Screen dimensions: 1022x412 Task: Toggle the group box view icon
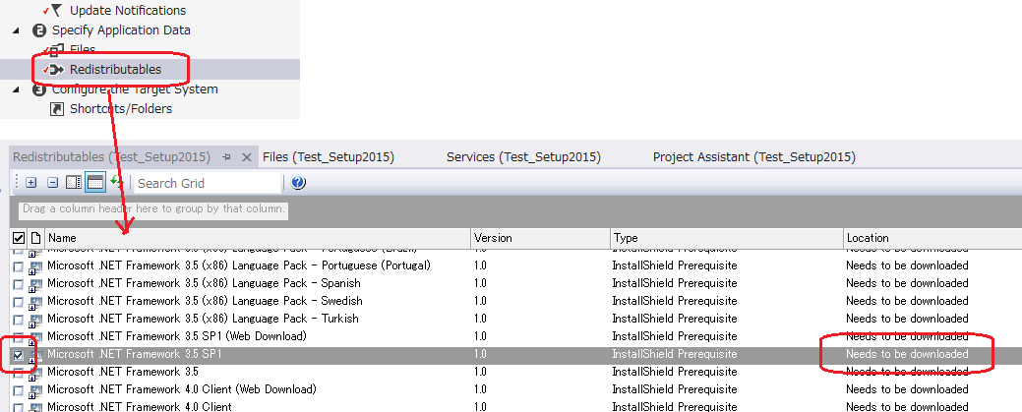[95, 183]
